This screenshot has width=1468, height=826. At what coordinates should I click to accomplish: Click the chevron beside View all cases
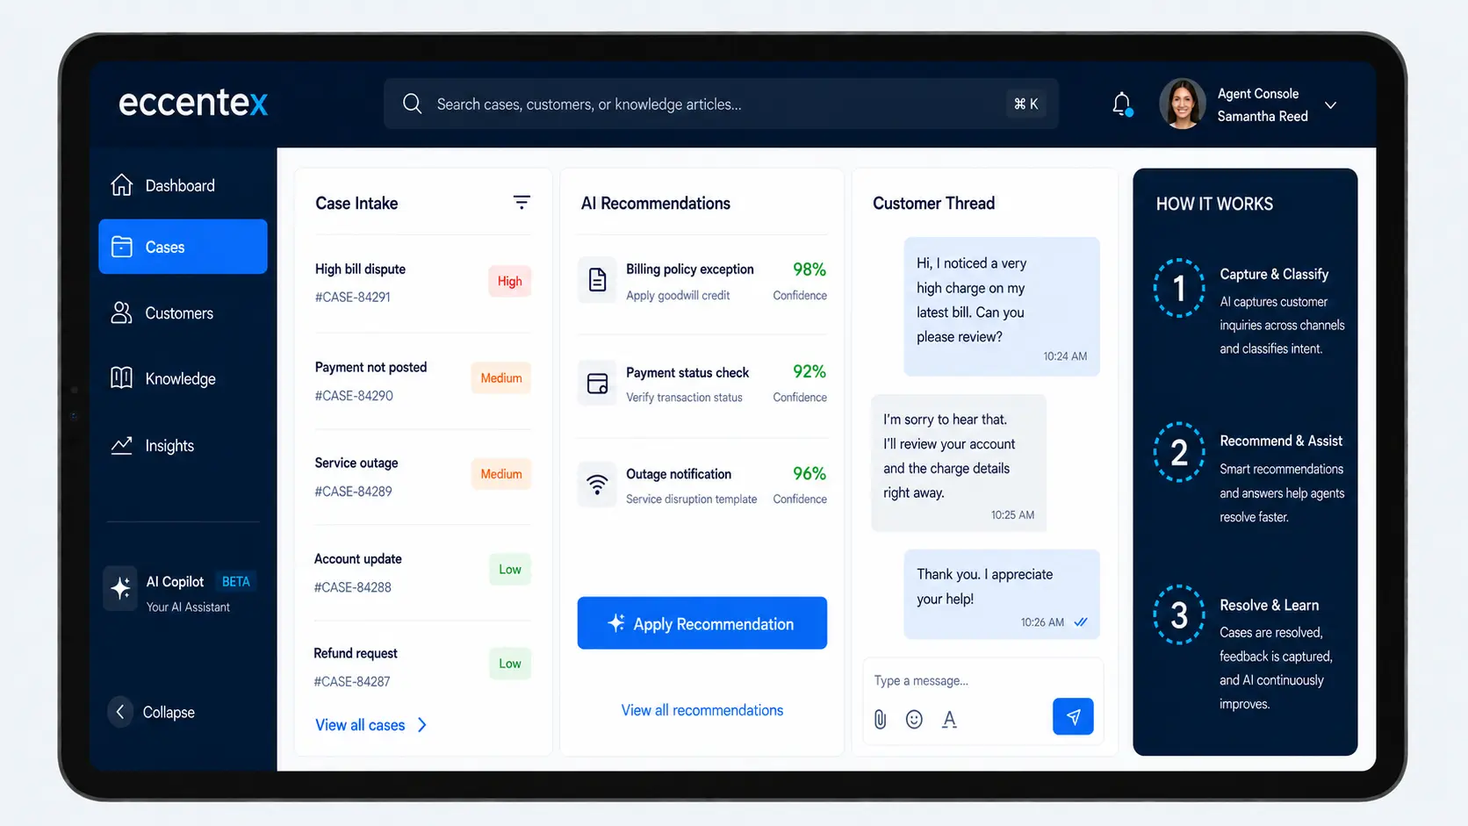click(x=422, y=725)
